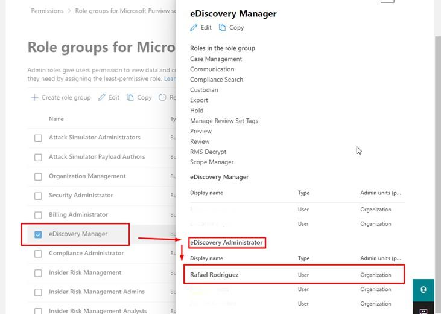
Task: Select the eDiscovery Manager role group name
Action: point(78,234)
